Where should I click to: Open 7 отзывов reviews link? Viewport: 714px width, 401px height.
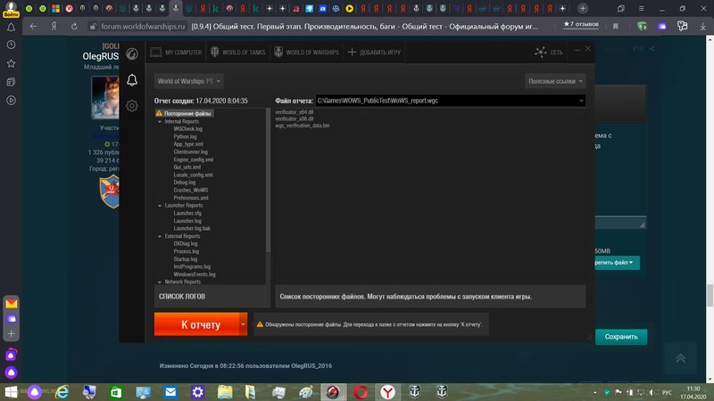click(581, 24)
